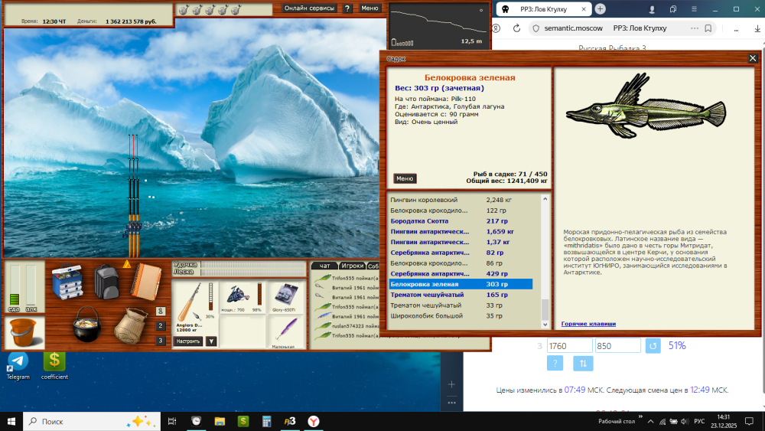Select Трематом чешуйчатый 165 гр row
This screenshot has height=431, width=765.
tap(461, 295)
